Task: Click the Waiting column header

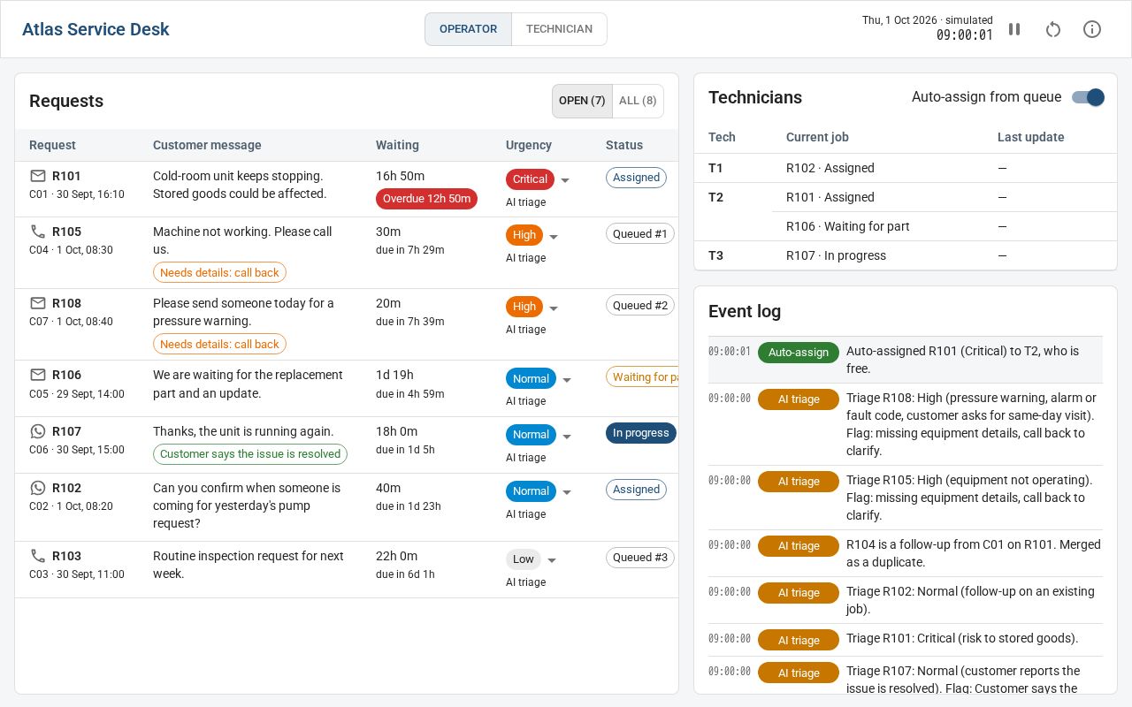Action: [x=397, y=145]
